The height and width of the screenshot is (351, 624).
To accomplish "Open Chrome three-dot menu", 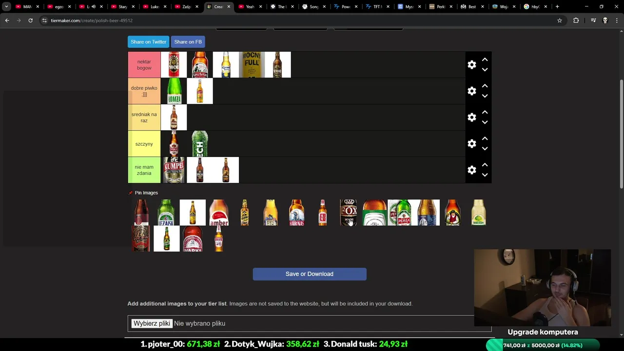I will tap(617, 20).
